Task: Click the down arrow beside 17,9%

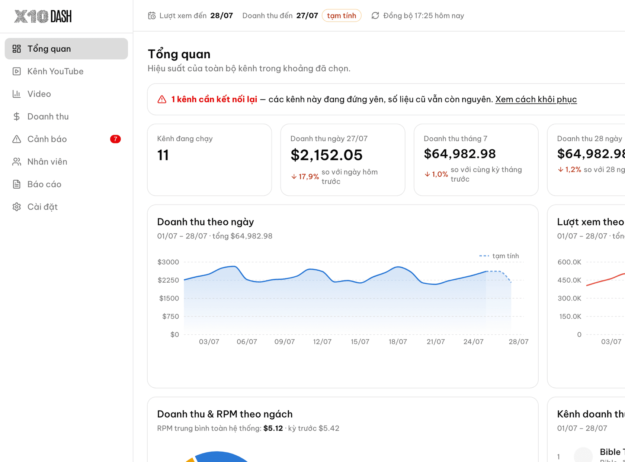Action: point(294,177)
